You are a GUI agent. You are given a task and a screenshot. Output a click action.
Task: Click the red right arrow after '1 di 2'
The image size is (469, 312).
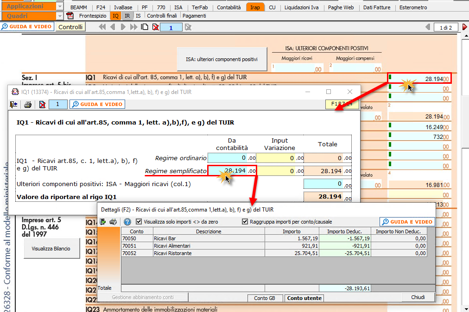464,27
